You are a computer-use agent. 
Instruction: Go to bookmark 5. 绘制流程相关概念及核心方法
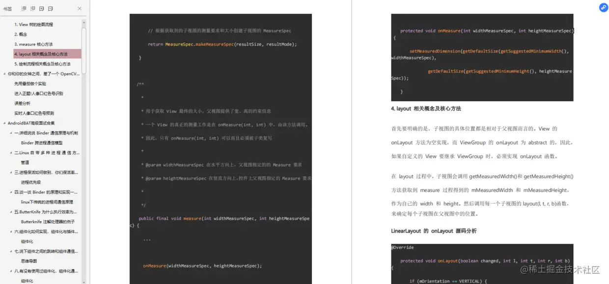tap(42, 64)
